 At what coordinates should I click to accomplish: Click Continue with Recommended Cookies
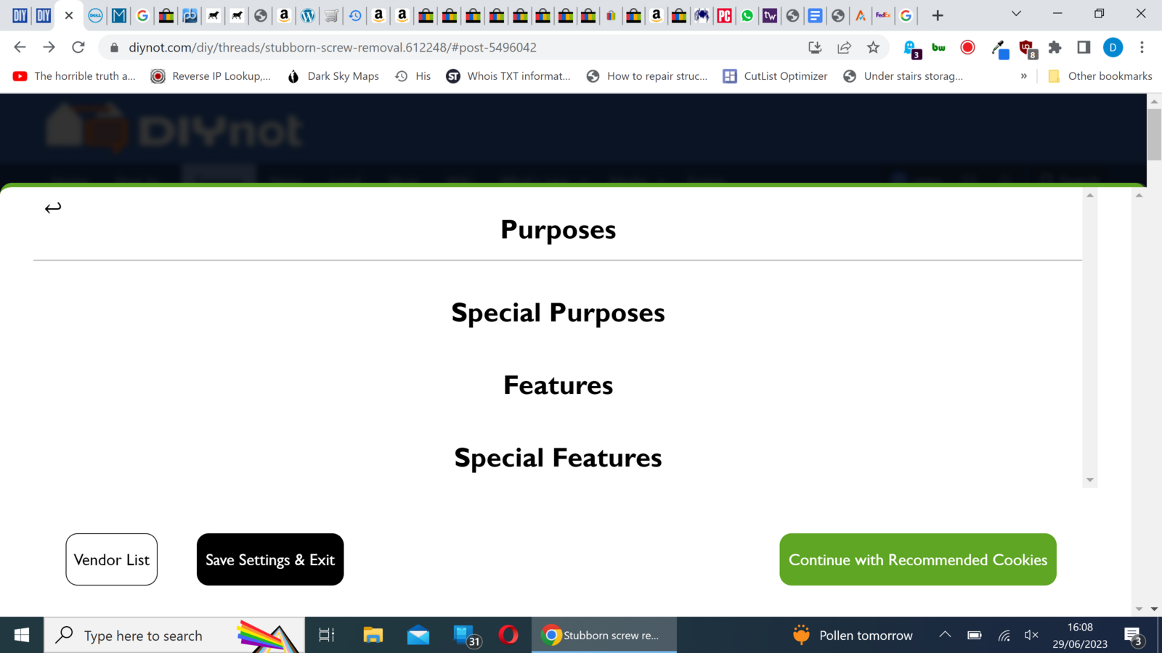(x=918, y=559)
